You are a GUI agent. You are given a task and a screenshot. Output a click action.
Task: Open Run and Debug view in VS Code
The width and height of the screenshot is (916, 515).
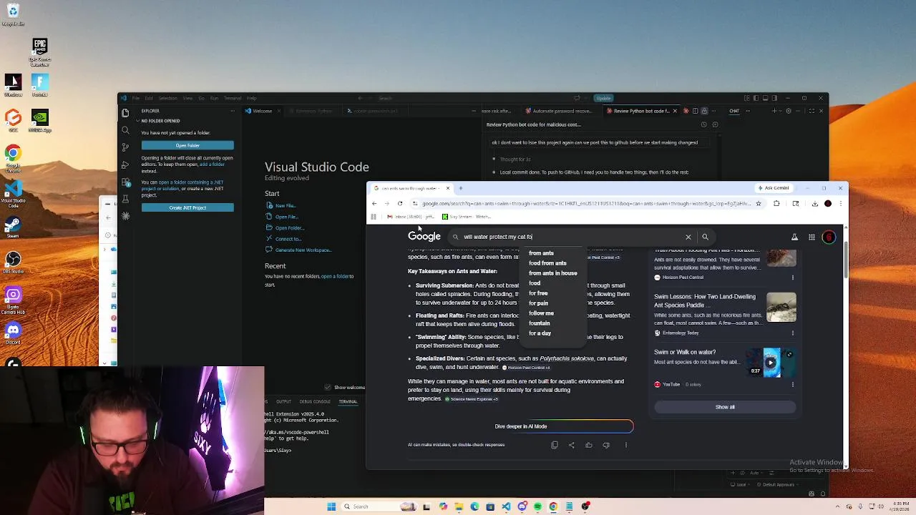coord(125,165)
